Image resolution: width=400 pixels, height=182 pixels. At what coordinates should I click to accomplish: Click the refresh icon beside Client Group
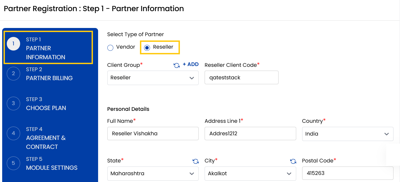(x=176, y=65)
